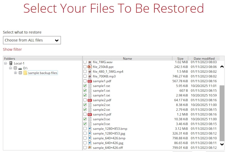This screenshot has height=152, width=227.
Task: Toggle the D:\ drive checkbox in the Folders tree
Action: click(x=15, y=68)
